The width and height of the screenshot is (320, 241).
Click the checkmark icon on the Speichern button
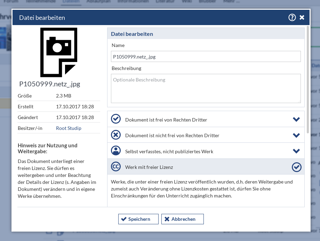(x=124, y=219)
